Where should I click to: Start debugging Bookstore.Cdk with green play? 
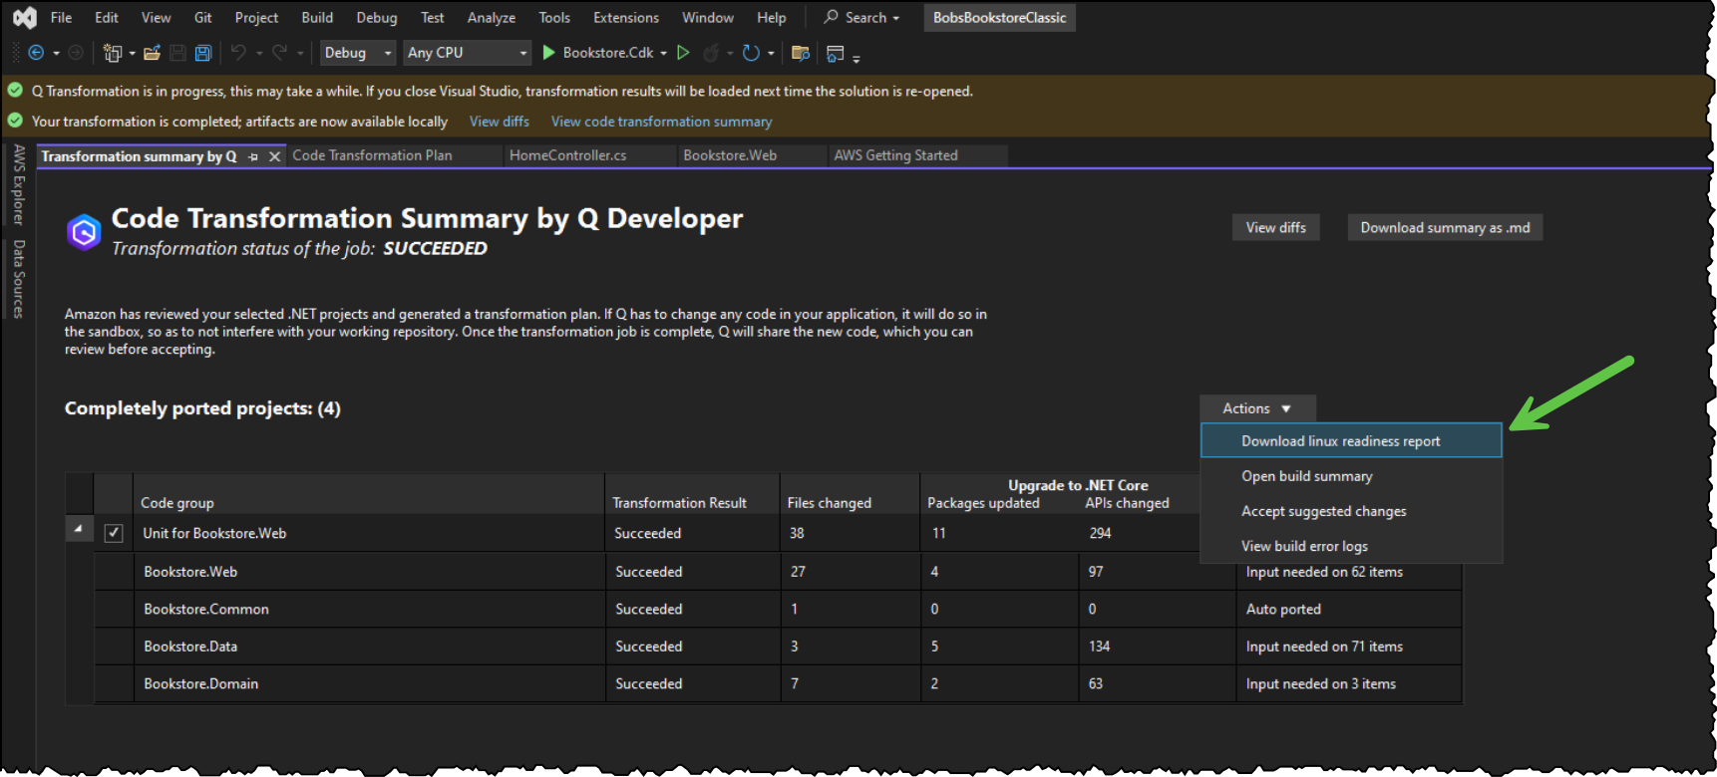548,53
